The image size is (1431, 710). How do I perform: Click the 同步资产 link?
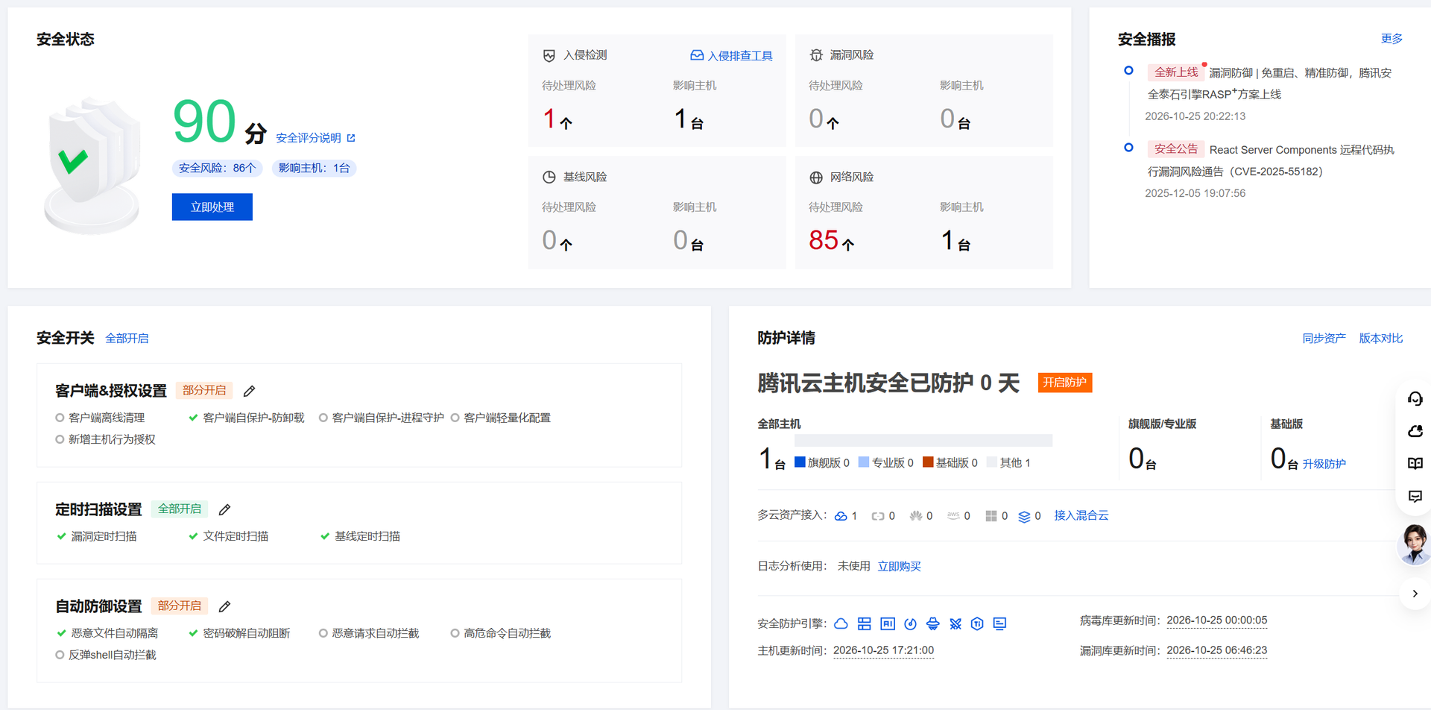(x=1324, y=339)
